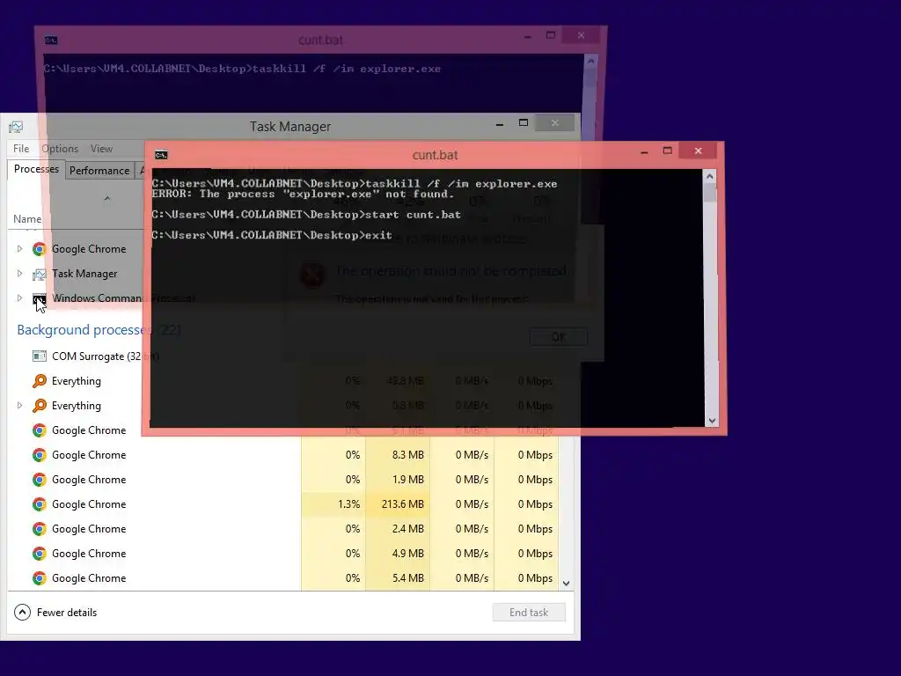
Task: Click Chrome icon in 2.4 MB row
Action: (x=39, y=529)
